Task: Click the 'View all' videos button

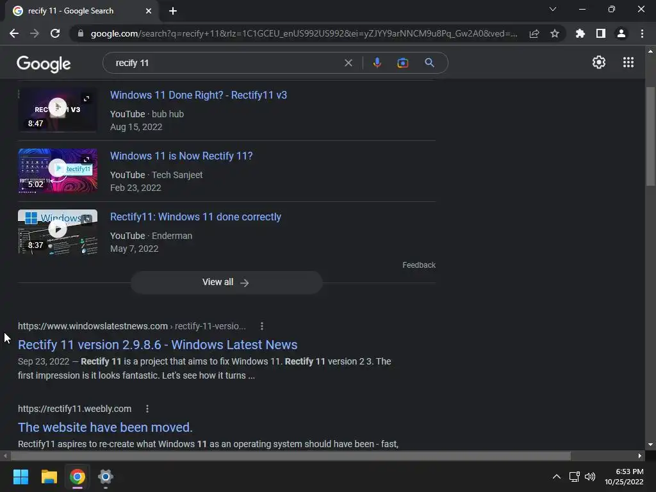Action: (226, 283)
